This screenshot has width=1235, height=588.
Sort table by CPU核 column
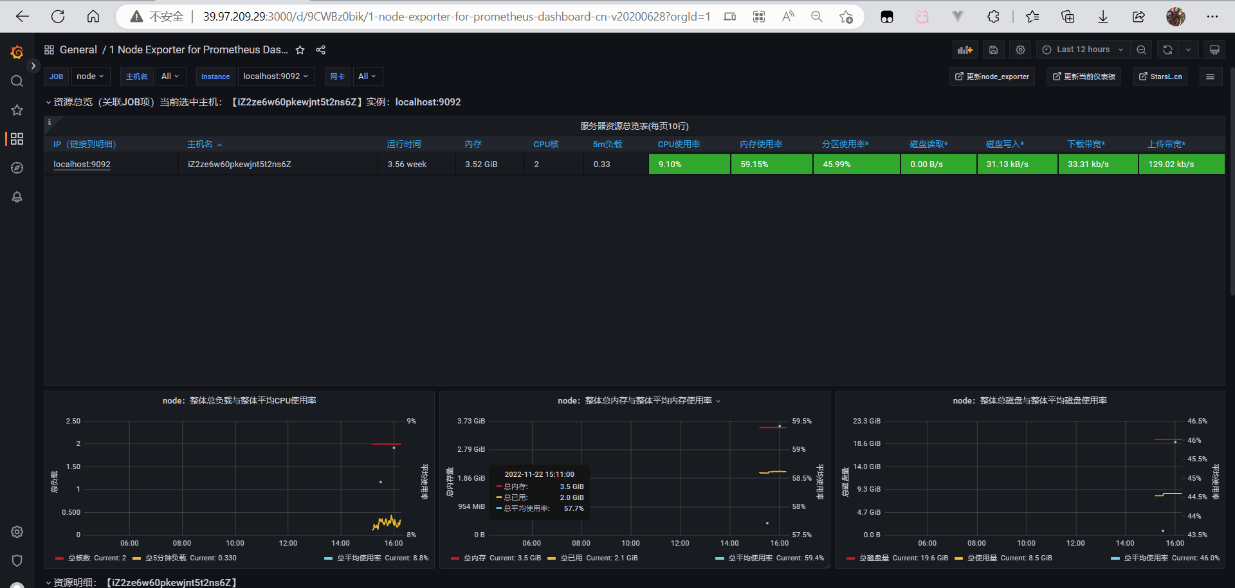coord(546,145)
